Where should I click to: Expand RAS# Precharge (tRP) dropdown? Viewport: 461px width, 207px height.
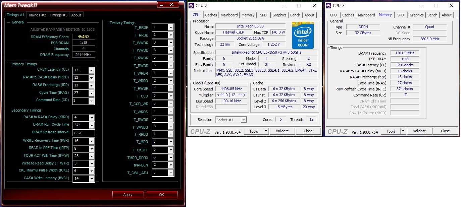click(91, 85)
